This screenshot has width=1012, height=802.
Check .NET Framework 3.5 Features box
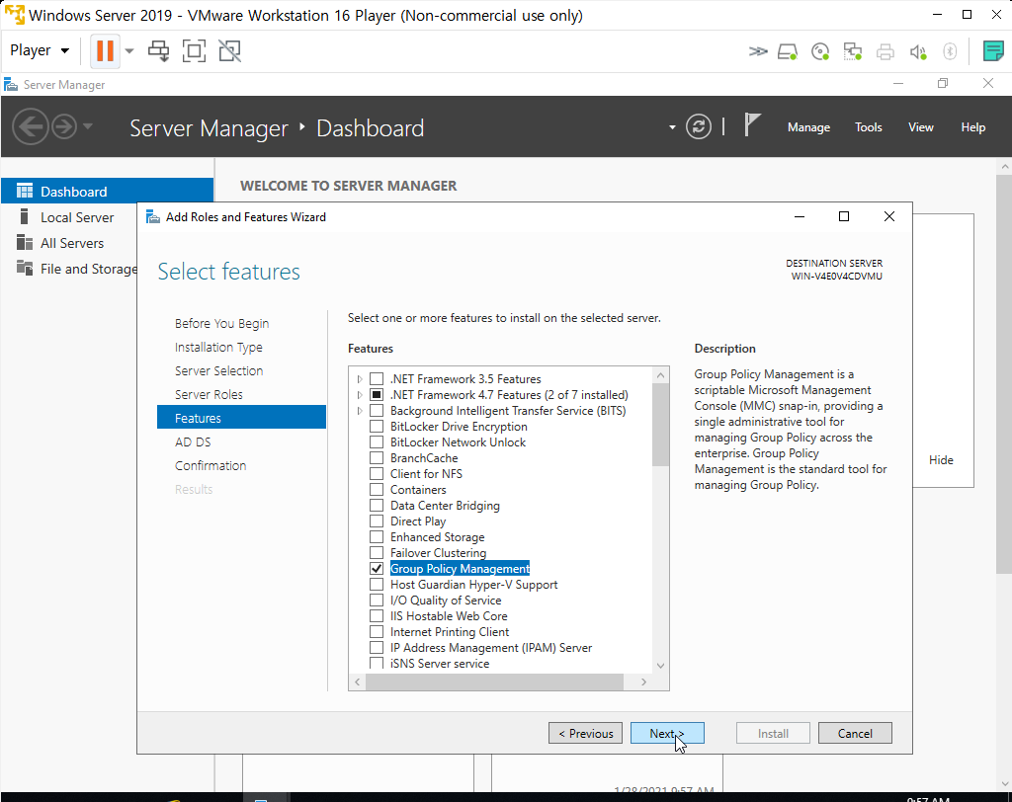point(377,378)
